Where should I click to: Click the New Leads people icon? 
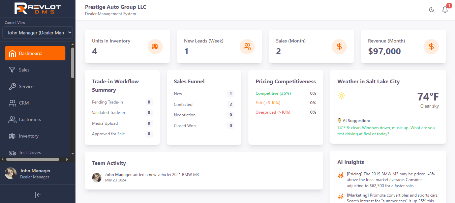coord(247,47)
